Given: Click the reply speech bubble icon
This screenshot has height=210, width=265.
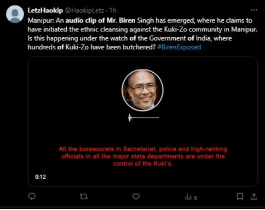Looking at the screenshot, I should click(x=32, y=197).
